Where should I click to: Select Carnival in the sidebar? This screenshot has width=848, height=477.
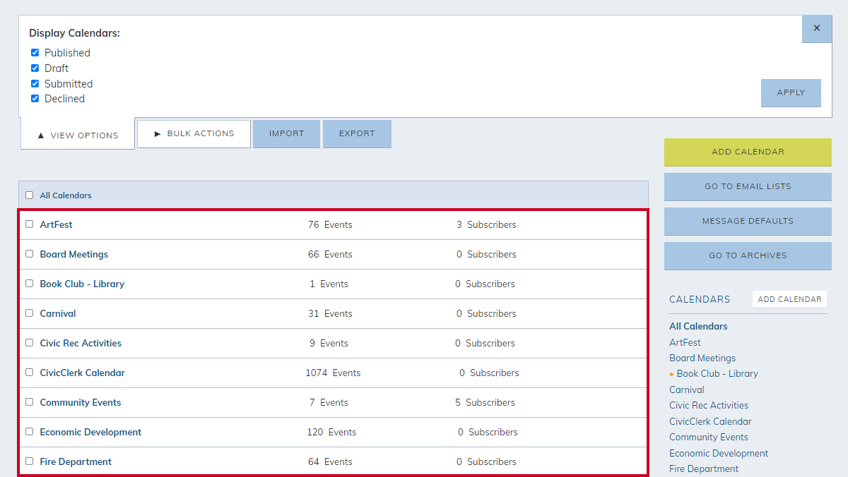[686, 390]
